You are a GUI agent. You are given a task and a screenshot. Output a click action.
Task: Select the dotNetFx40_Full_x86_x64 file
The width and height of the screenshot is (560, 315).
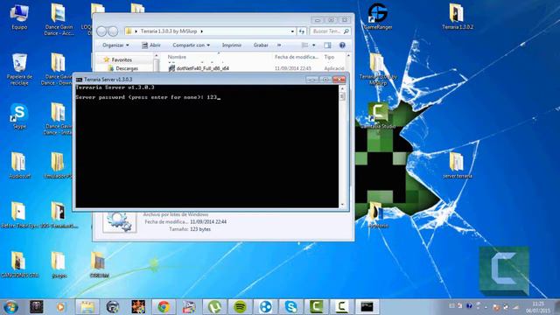click(202, 68)
